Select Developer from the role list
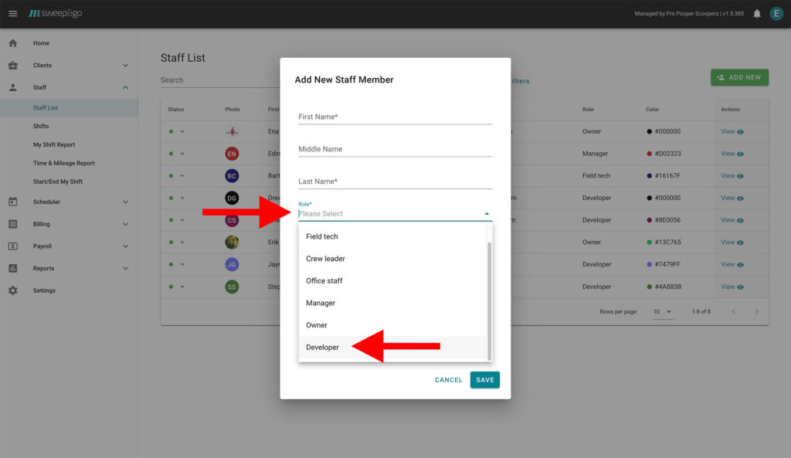This screenshot has height=458, width=791. pos(323,348)
